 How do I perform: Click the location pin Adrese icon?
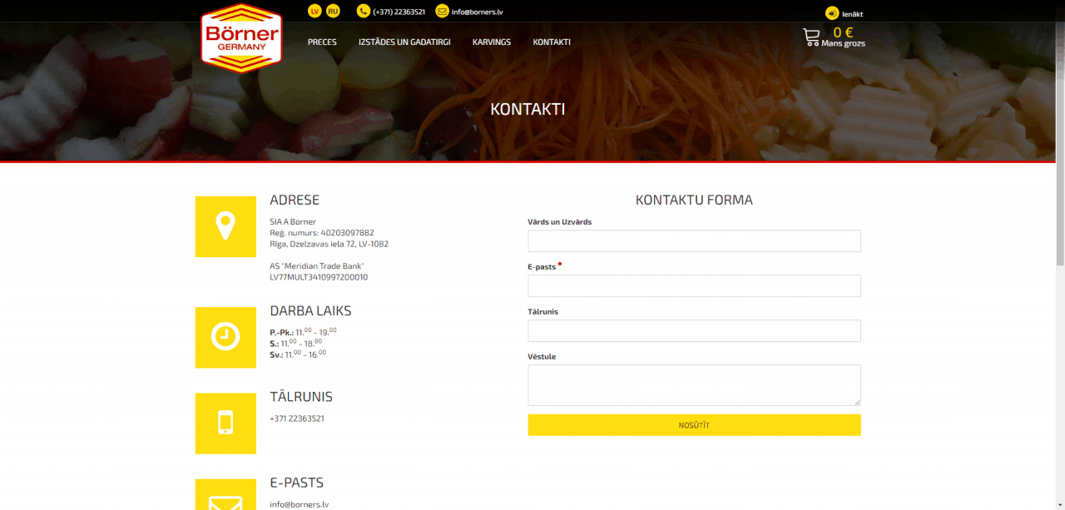coord(225,226)
